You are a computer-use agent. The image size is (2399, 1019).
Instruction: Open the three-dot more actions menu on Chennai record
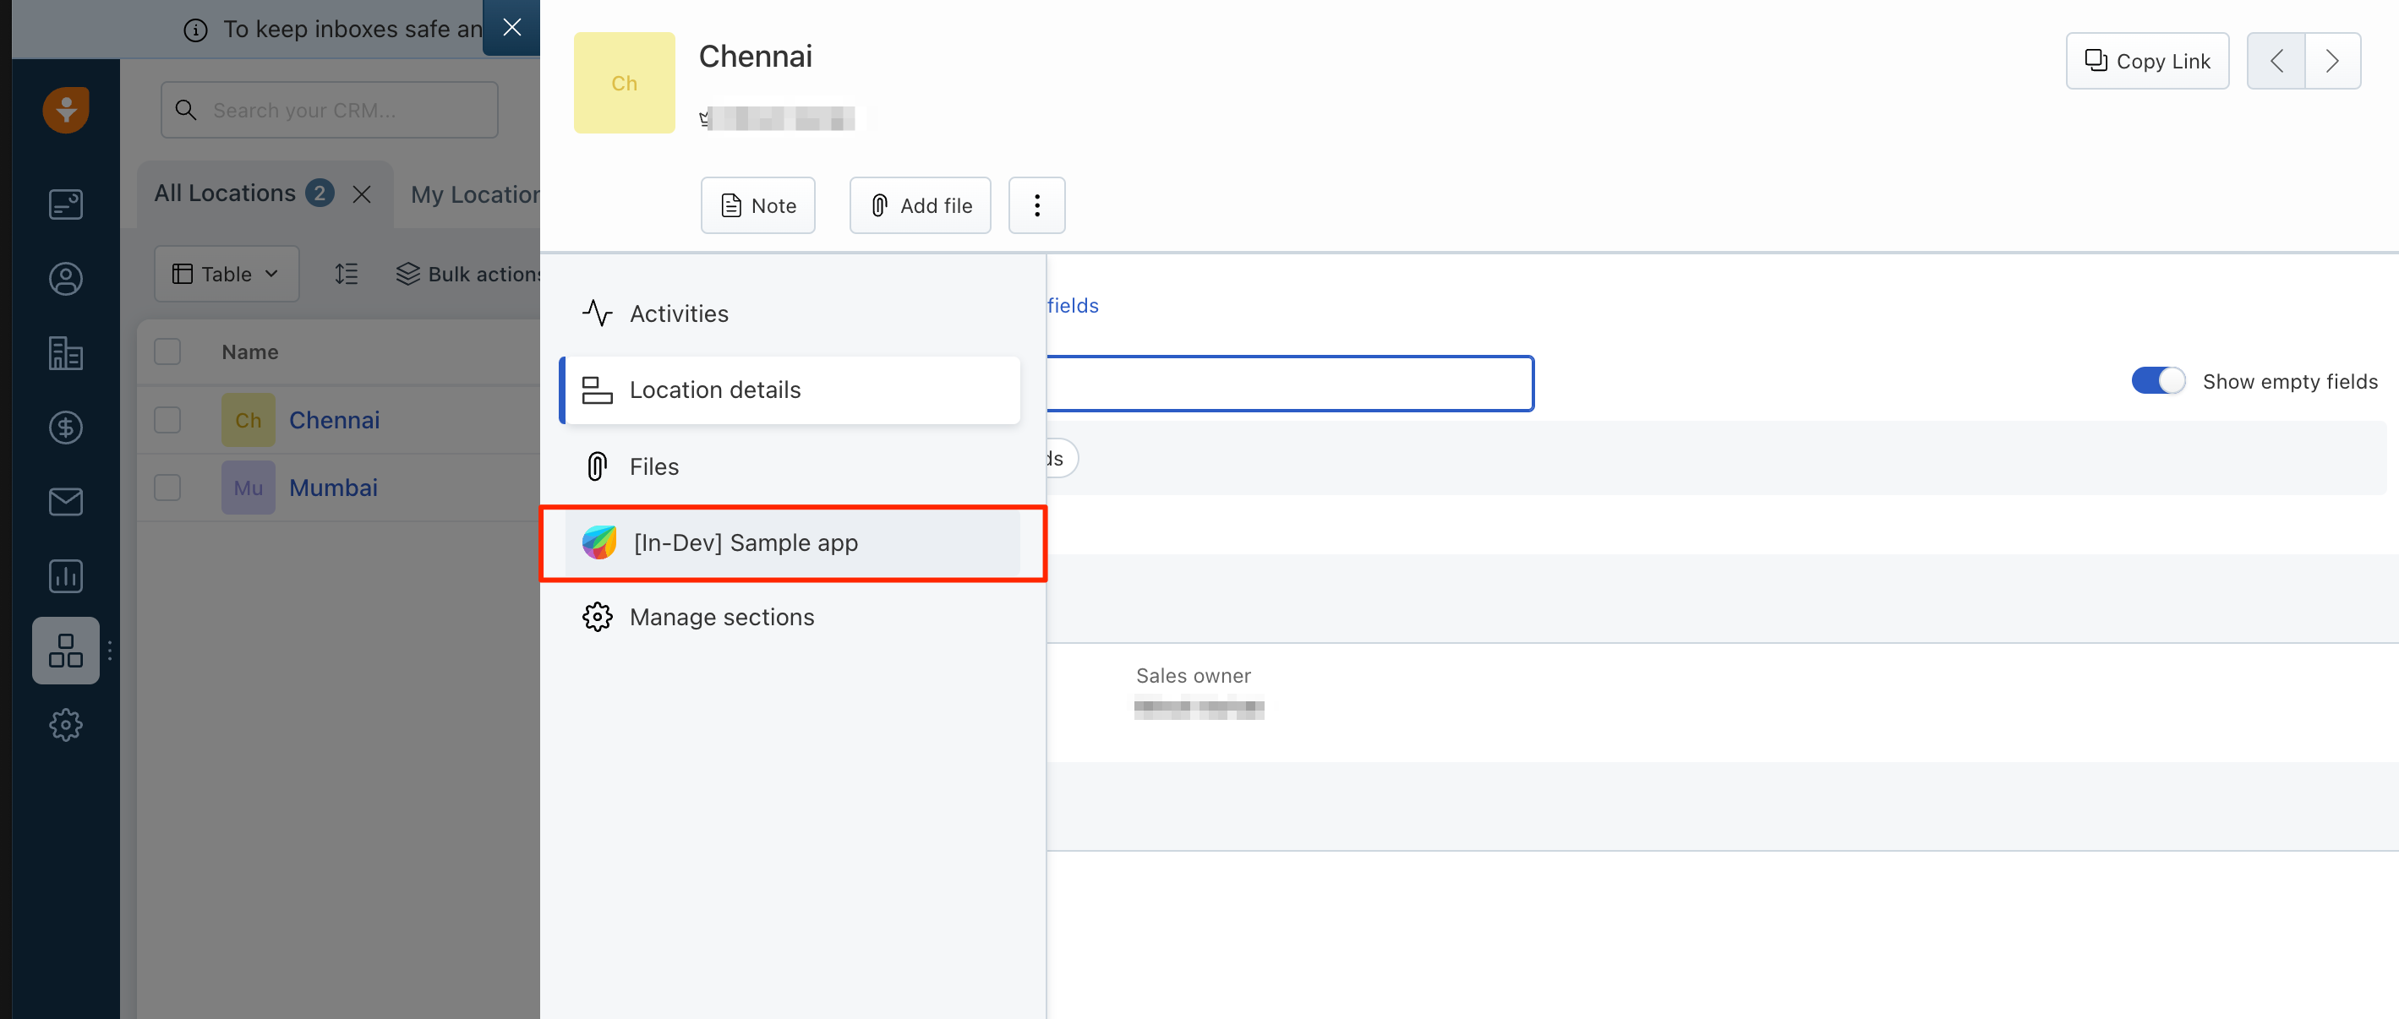[1036, 204]
